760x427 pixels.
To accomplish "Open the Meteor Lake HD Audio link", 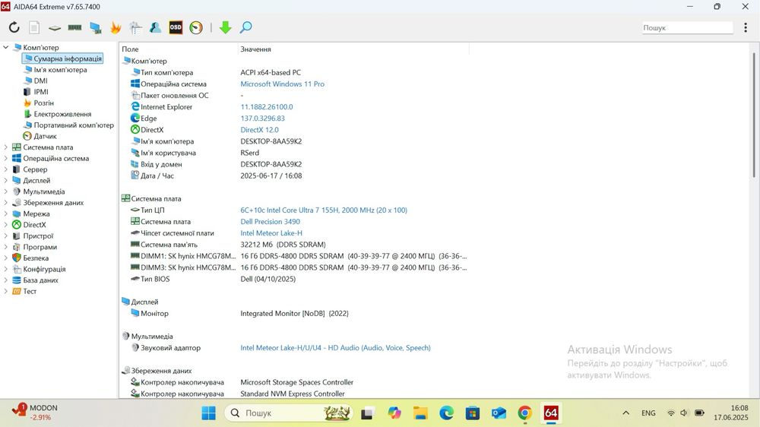I will click(x=335, y=348).
